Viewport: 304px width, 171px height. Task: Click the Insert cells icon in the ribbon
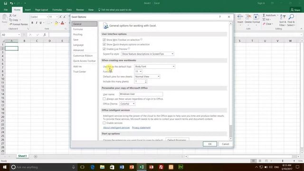240,17
